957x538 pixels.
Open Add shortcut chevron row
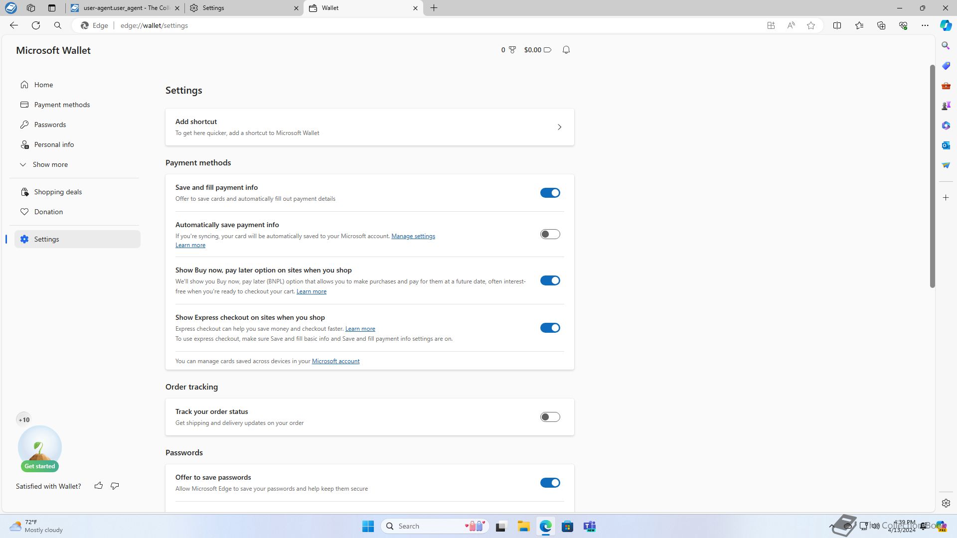pyautogui.click(x=370, y=127)
